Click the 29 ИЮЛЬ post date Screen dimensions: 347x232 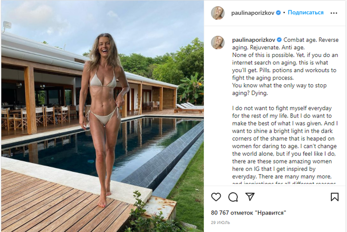(221, 223)
